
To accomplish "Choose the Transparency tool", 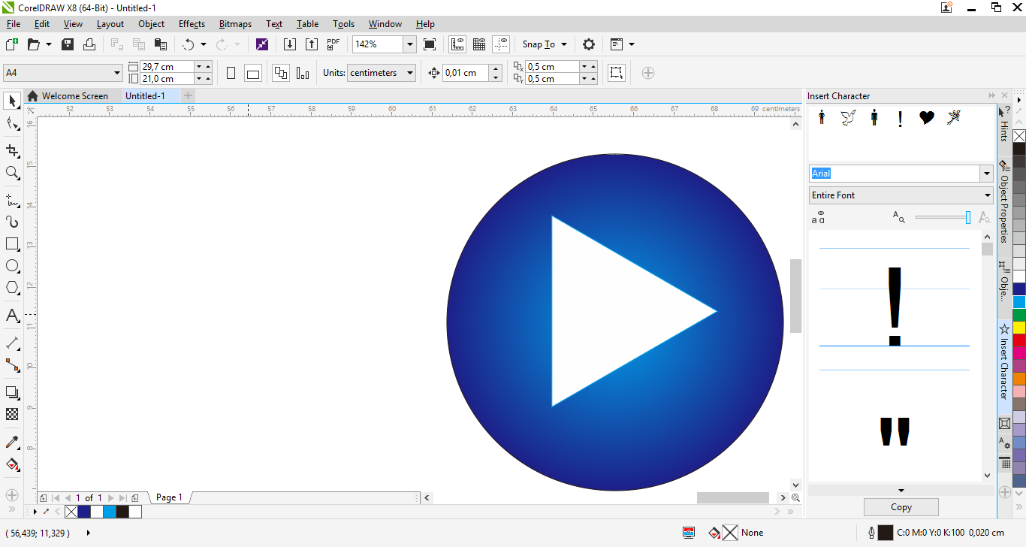I will click(x=12, y=414).
